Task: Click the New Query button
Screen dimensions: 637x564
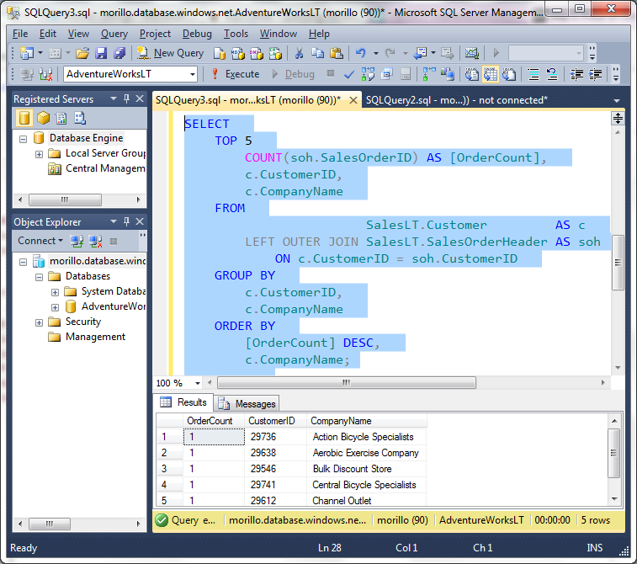Action: point(171,53)
